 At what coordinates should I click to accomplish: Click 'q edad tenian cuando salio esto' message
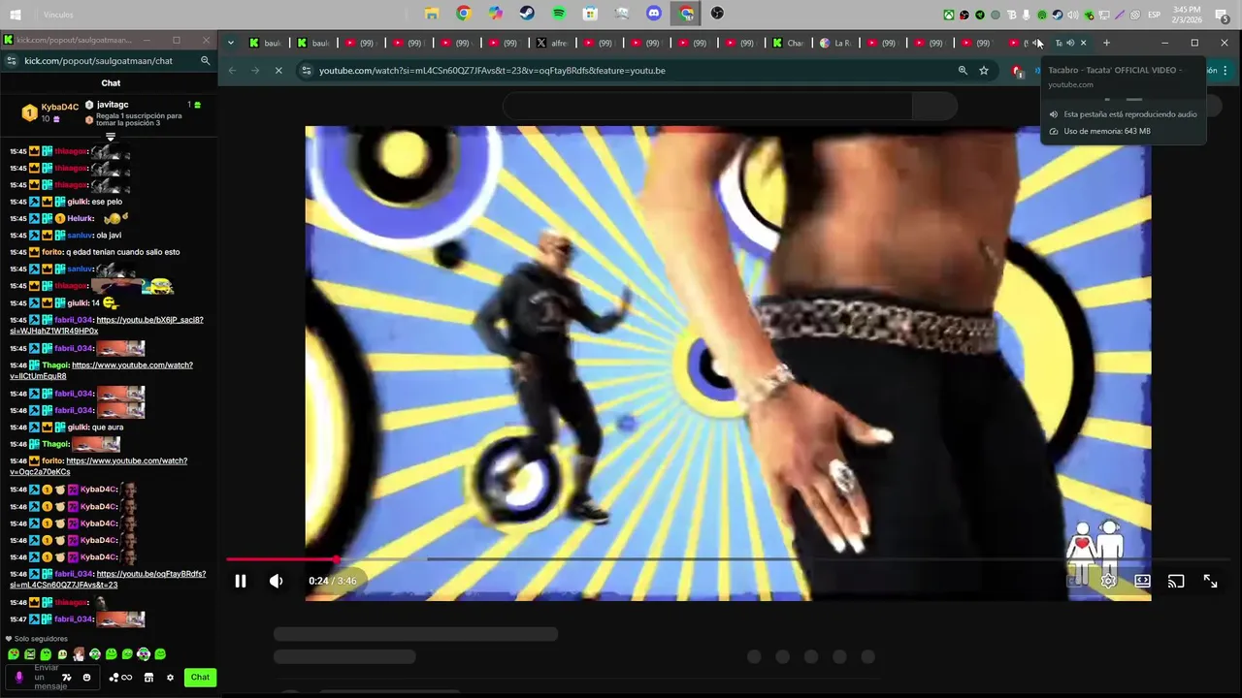pos(122,252)
